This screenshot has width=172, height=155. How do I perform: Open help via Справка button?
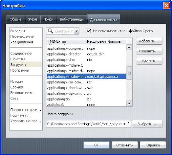pyautogui.click(x=153, y=145)
